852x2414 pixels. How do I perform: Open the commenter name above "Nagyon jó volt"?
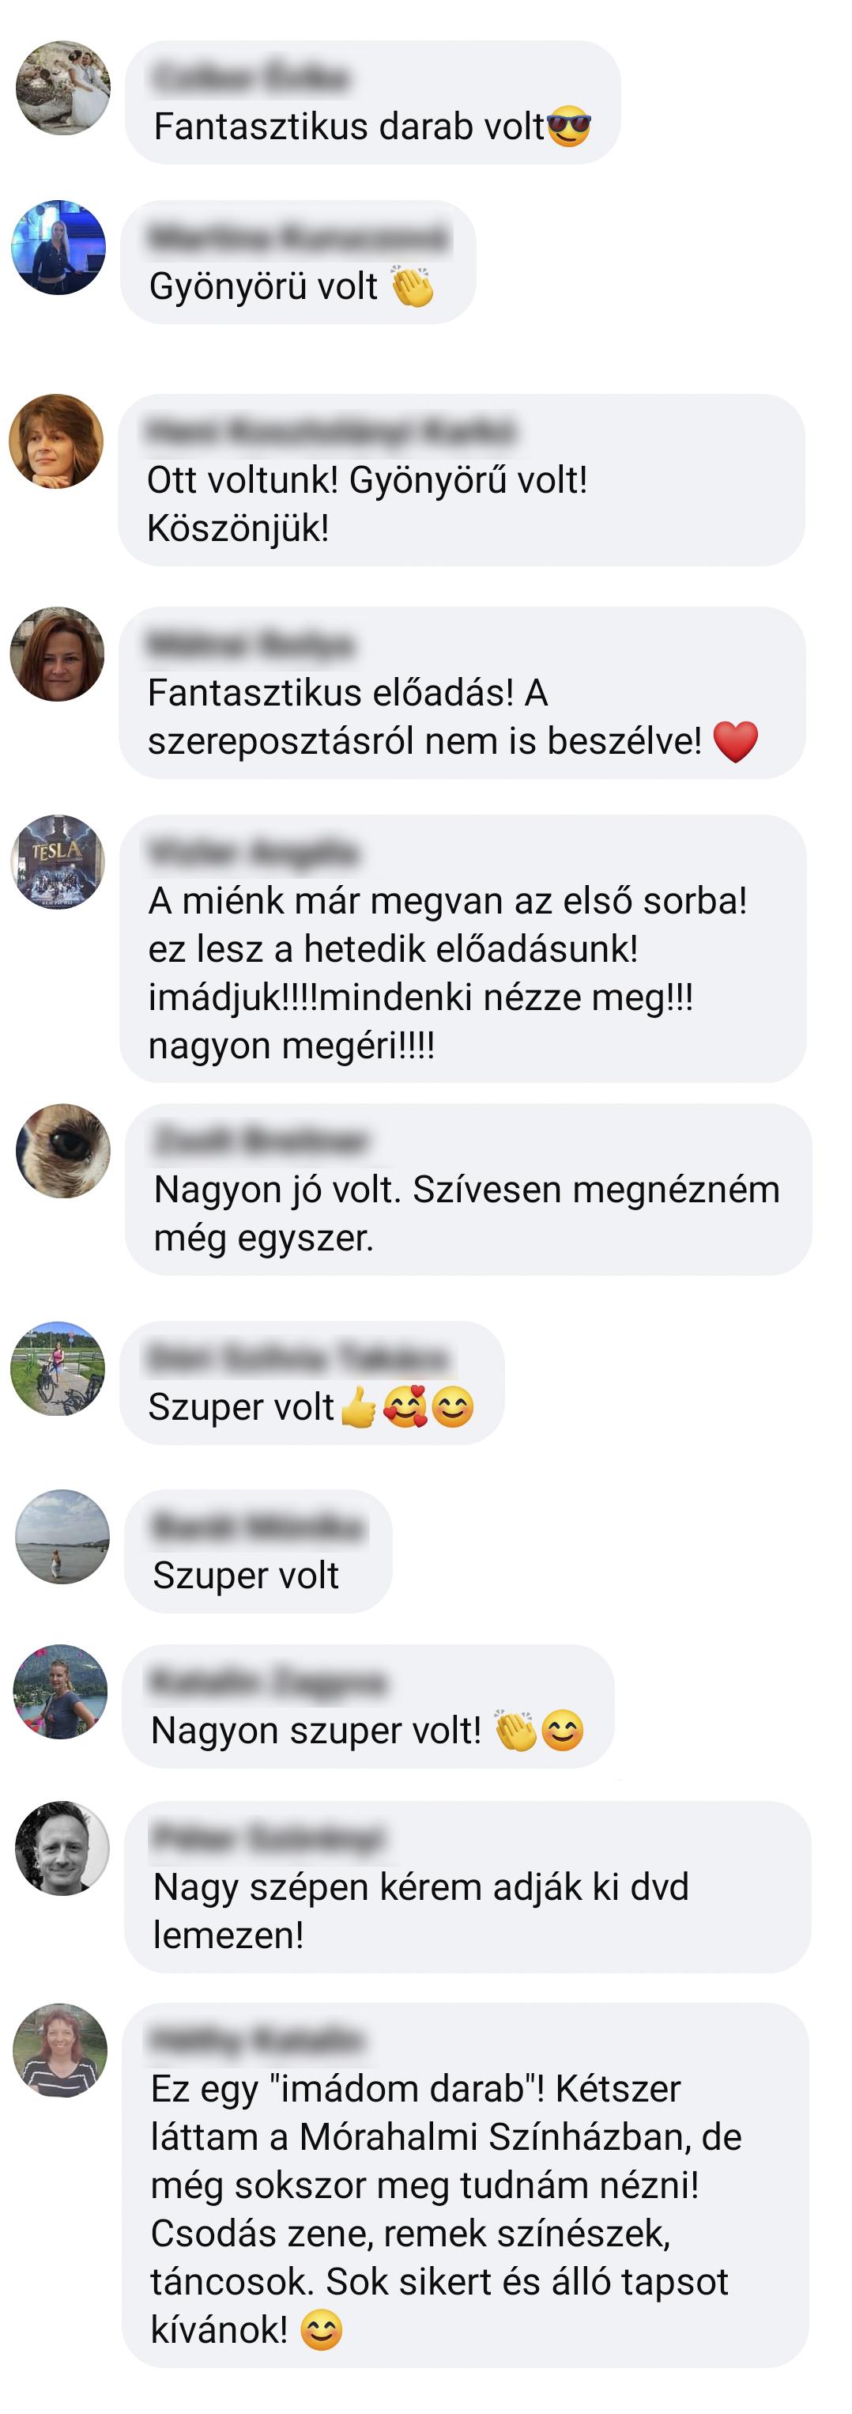click(262, 1141)
